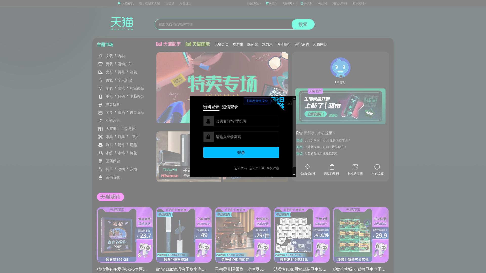Click the 搜索 search button
The width and height of the screenshot is (486, 273).
pos(303,24)
